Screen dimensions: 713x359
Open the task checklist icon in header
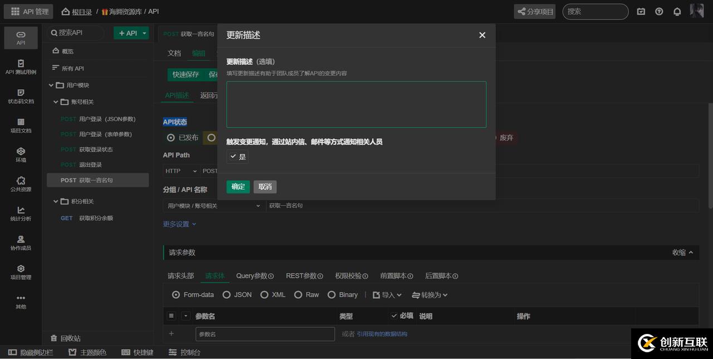641,11
